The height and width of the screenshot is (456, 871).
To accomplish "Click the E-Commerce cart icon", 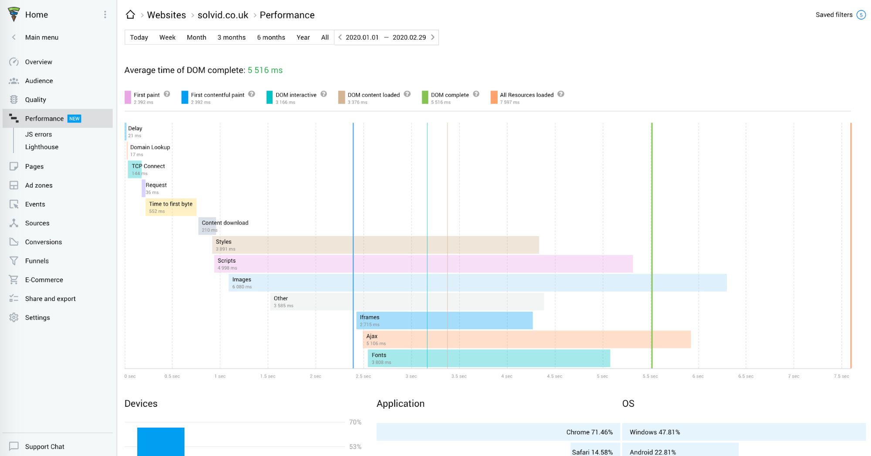I will (14, 280).
